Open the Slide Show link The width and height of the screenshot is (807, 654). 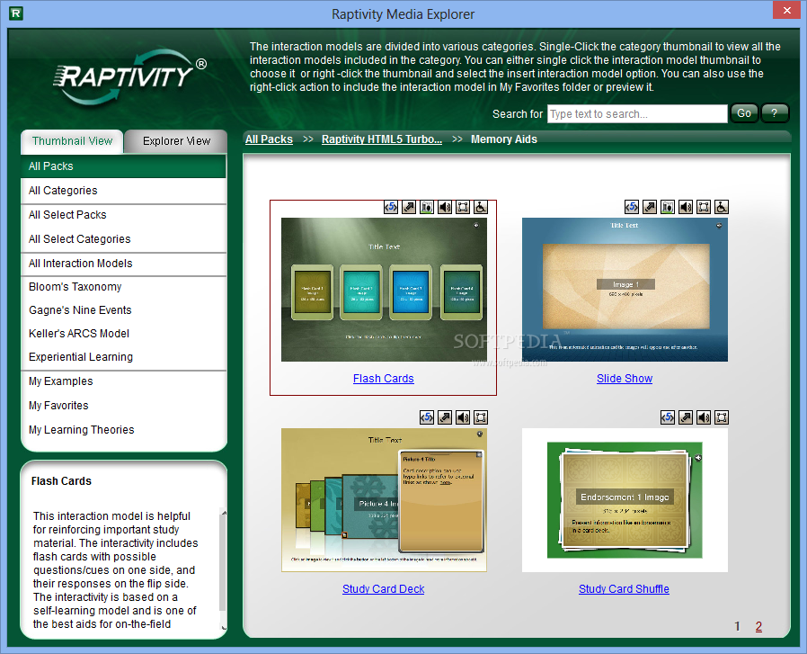(x=625, y=379)
